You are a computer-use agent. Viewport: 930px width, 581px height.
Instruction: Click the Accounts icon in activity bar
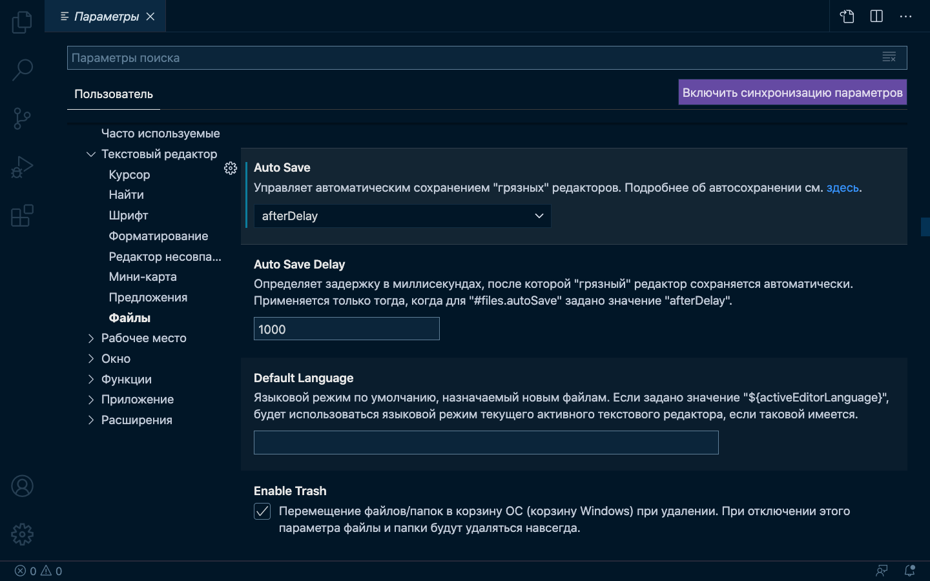pos(22,486)
